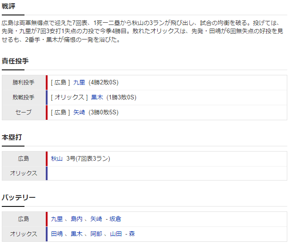Click 広島 cell in 本塁打 table

tap(24, 159)
